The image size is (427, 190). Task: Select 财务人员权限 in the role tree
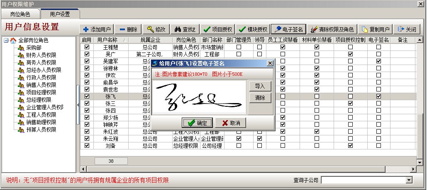(x=41, y=55)
